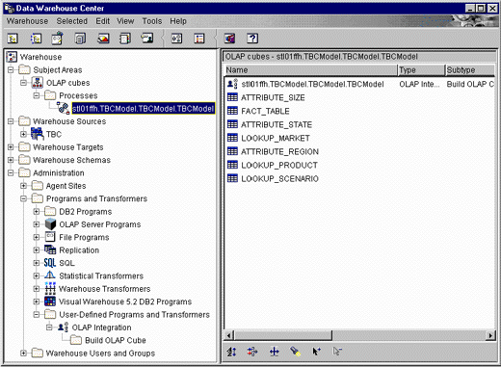Click the scroll left arrow of list pane
Screen dimensions: 501x367
[x=229, y=335]
